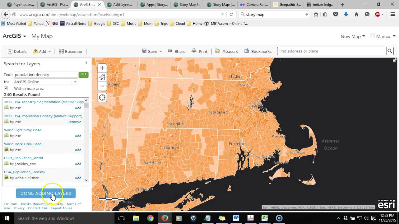This screenshot has width=399, height=224.
Task: Switch to the 'Apps | Story...' browser tab
Action: pos(154,5)
